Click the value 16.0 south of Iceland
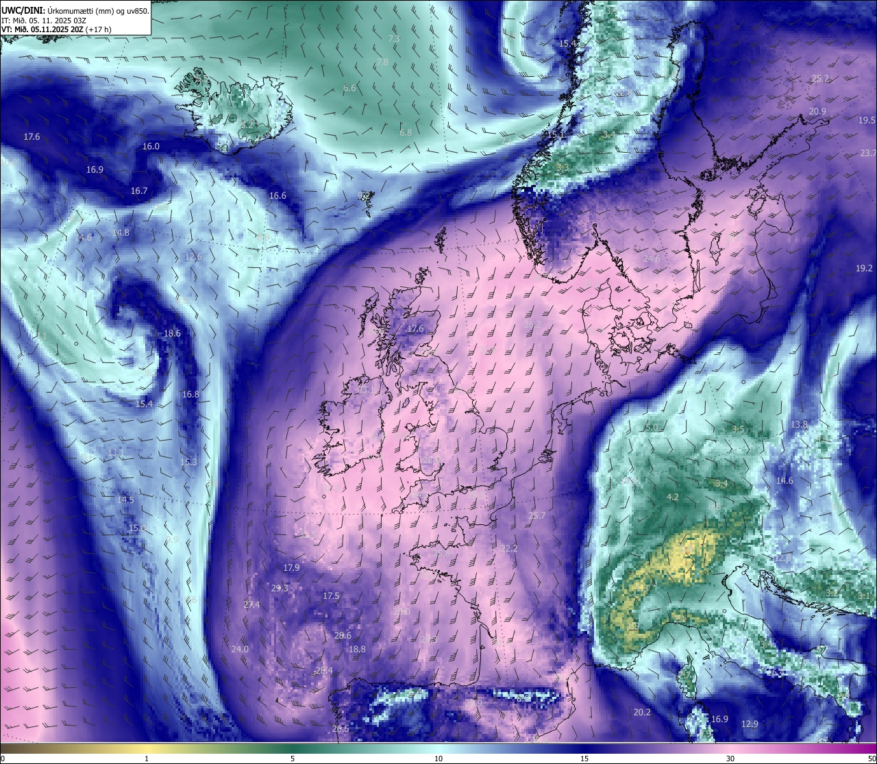 pyautogui.click(x=151, y=147)
